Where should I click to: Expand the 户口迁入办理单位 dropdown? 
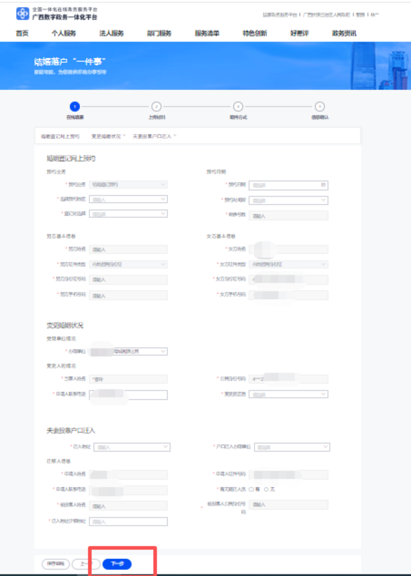[x=292, y=447]
